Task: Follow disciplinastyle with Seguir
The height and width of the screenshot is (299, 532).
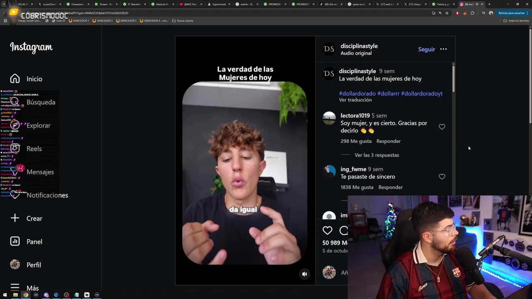Action: pyautogui.click(x=426, y=49)
